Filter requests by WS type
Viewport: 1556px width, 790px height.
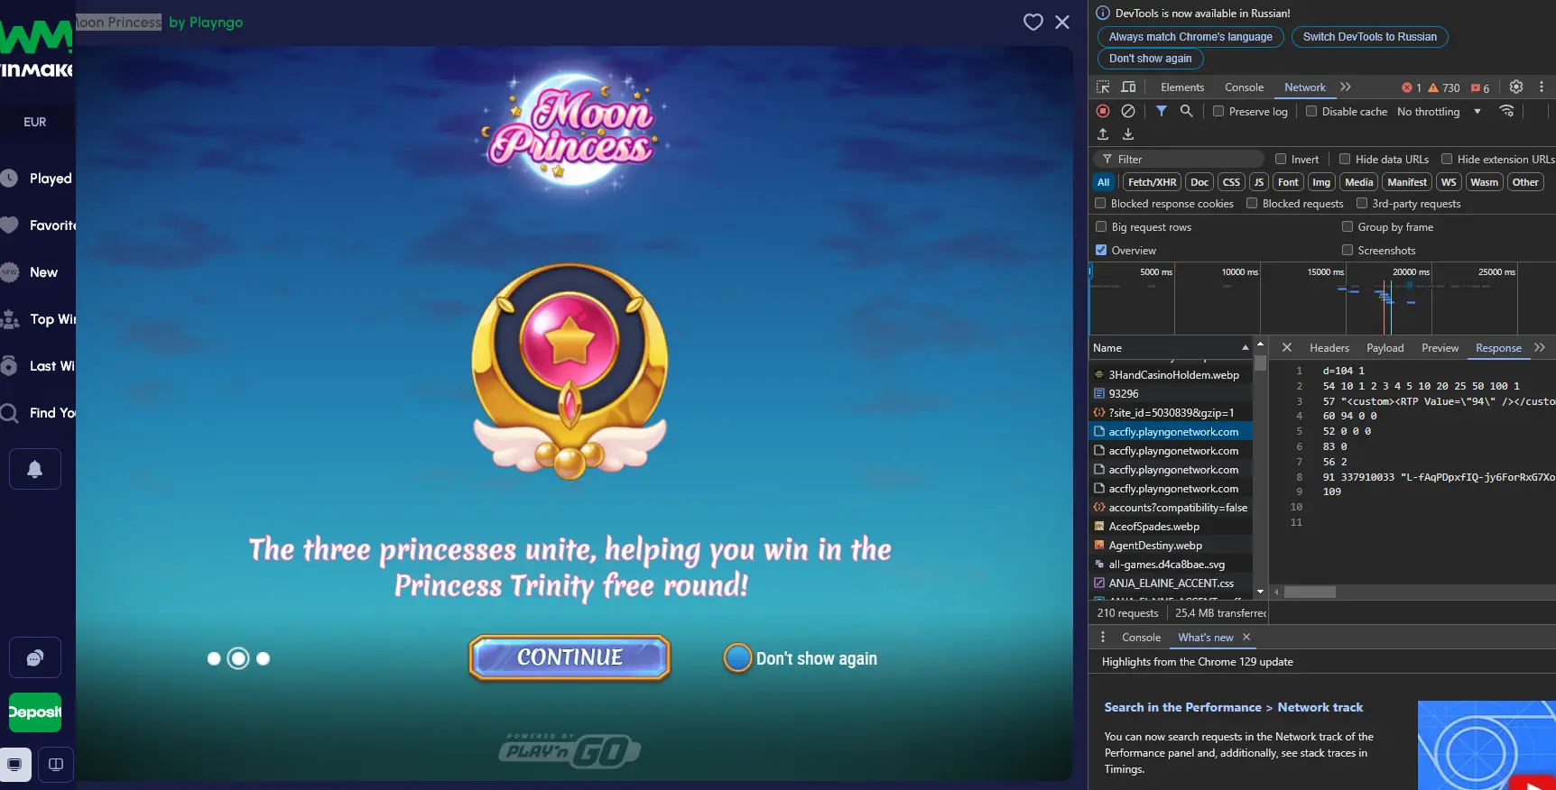point(1449,182)
